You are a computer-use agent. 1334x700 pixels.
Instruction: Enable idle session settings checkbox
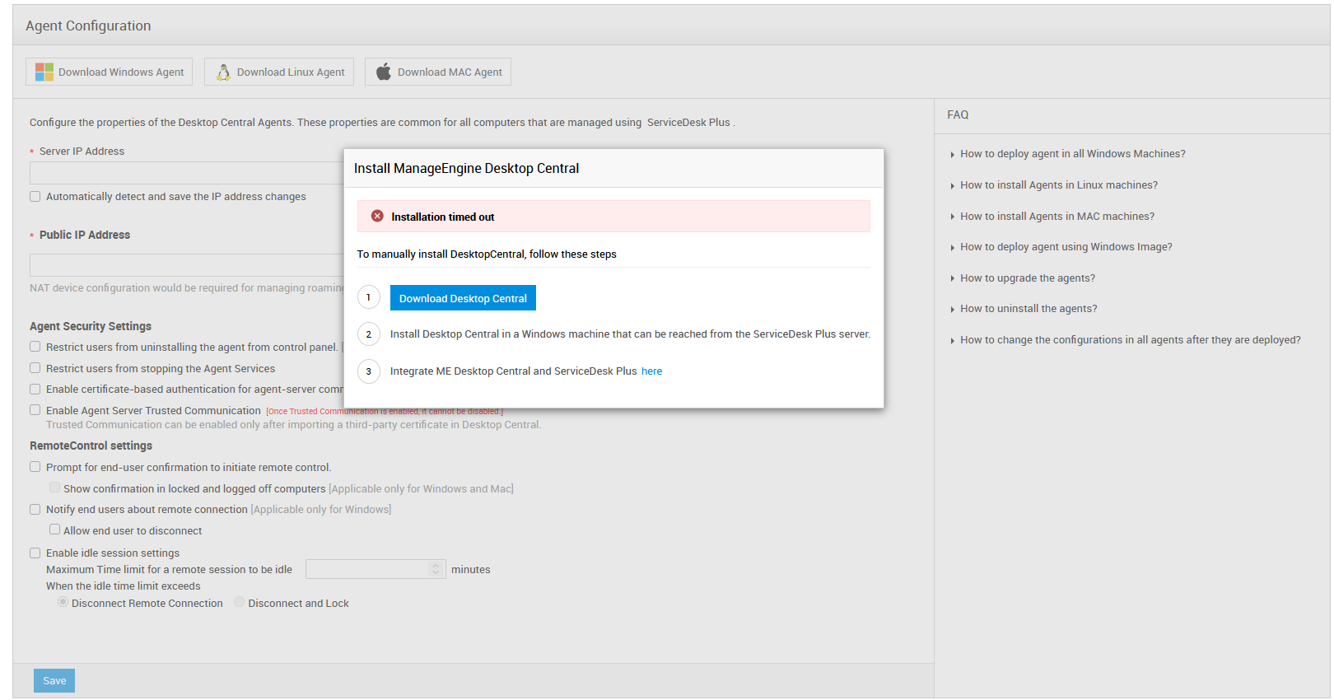35,553
